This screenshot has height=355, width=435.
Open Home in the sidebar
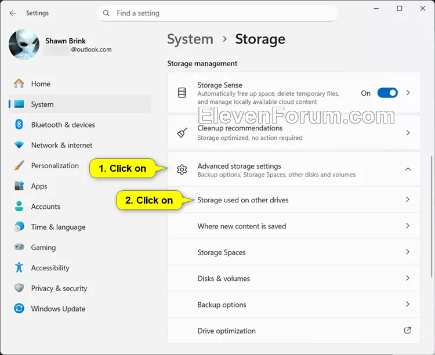tap(80, 84)
